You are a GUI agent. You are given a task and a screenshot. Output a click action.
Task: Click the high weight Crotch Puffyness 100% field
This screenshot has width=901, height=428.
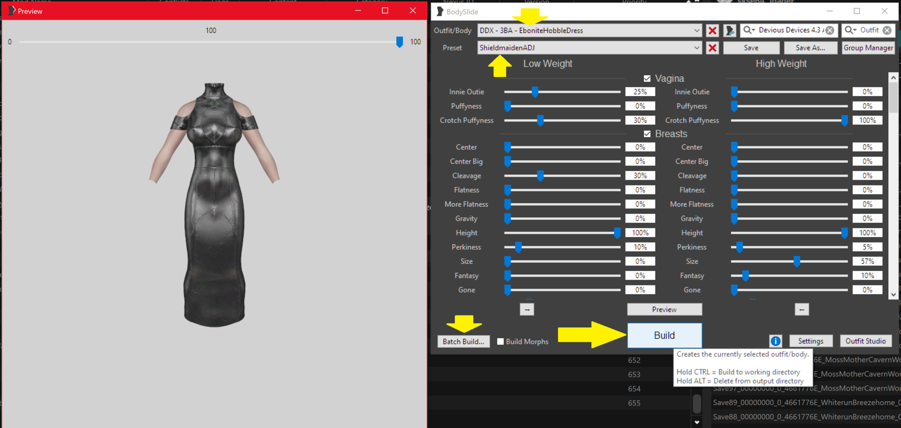[867, 121]
